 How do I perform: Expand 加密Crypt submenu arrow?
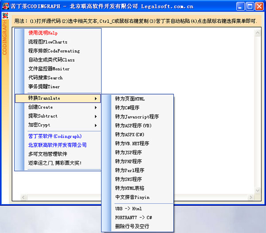96,126
